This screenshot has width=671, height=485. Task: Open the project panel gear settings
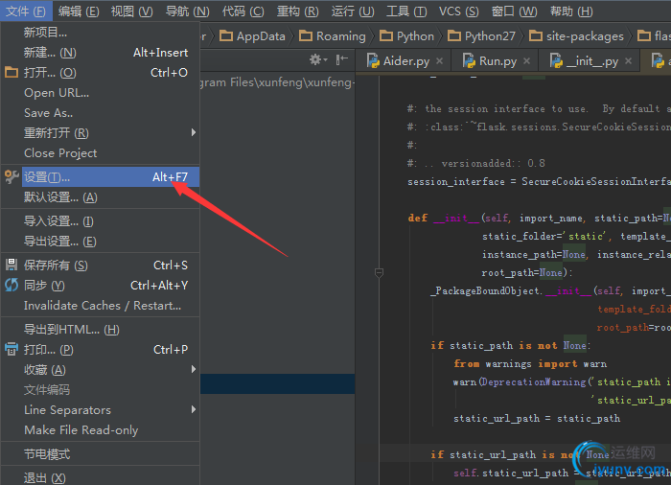[318, 59]
